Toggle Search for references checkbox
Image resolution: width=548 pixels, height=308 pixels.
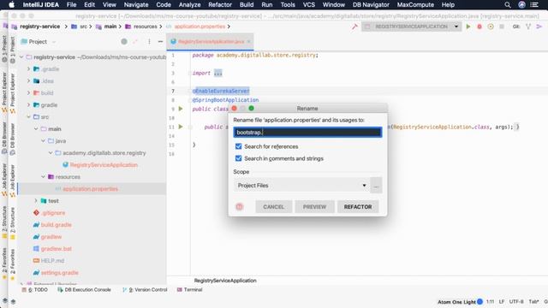[x=238, y=146]
